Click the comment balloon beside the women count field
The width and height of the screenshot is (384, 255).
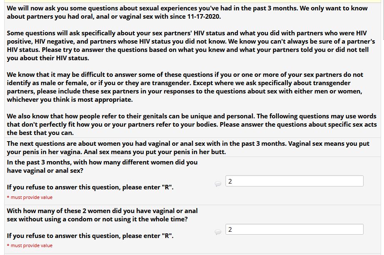point(218,184)
